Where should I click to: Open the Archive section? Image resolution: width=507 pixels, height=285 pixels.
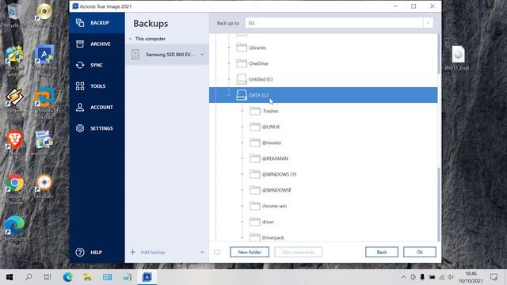coord(97,44)
